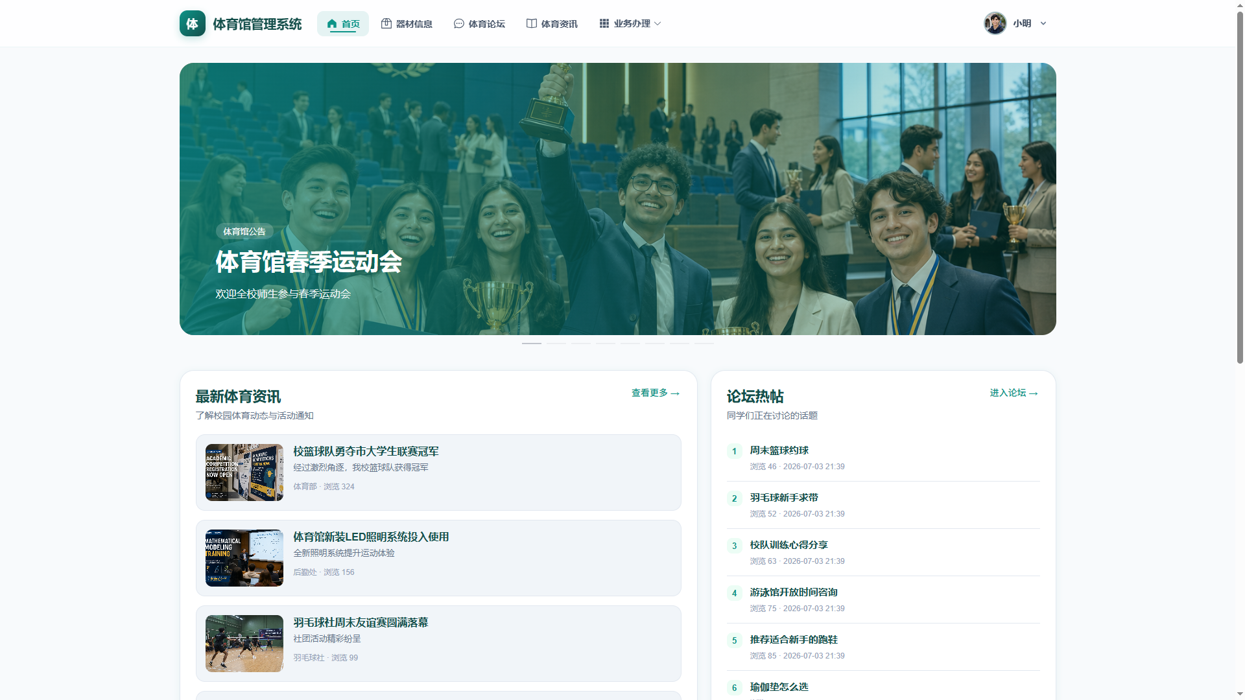The width and height of the screenshot is (1245, 700).
Task: Click the 体育馆春季运动会 banner title
Action: (309, 262)
